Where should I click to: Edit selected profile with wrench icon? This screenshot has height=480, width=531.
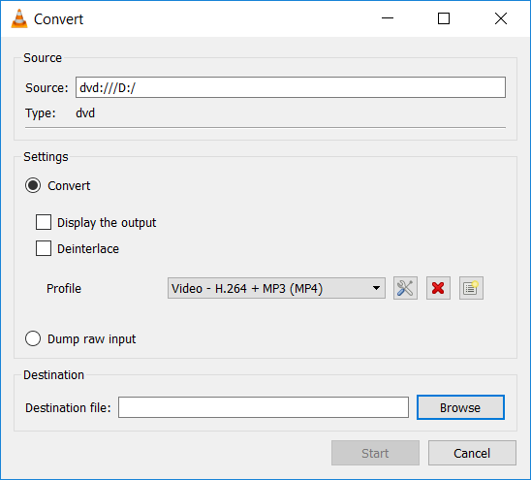[x=405, y=288]
